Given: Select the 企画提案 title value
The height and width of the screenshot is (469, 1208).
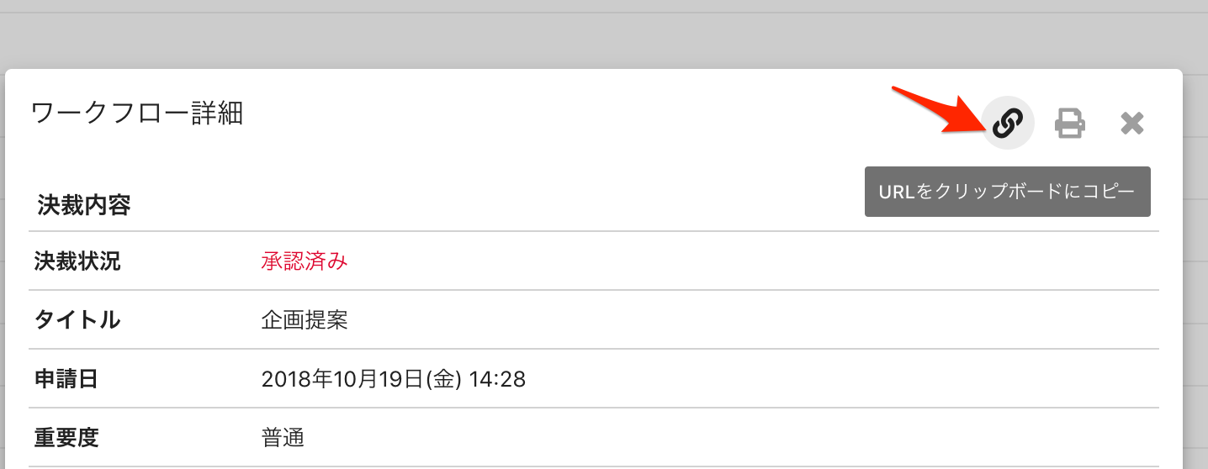Looking at the screenshot, I should tap(305, 320).
